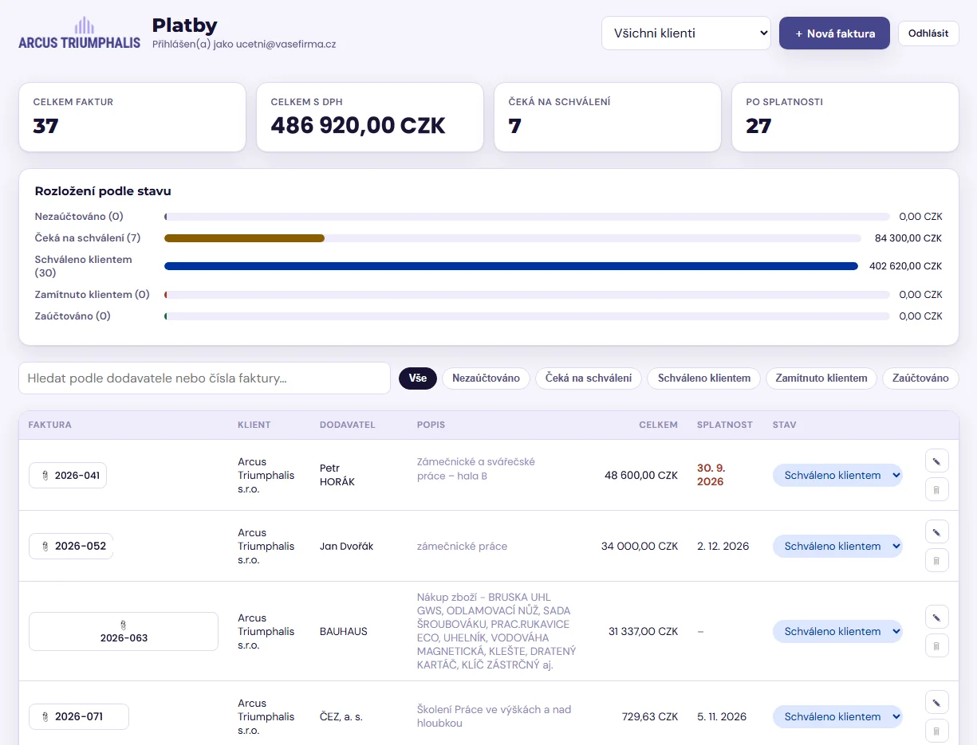This screenshot has height=745, width=977.
Task: Open status dropdown for invoice 2026-041
Action: tap(837, 476)
